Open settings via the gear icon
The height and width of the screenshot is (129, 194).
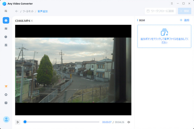[x=6, y=95]
